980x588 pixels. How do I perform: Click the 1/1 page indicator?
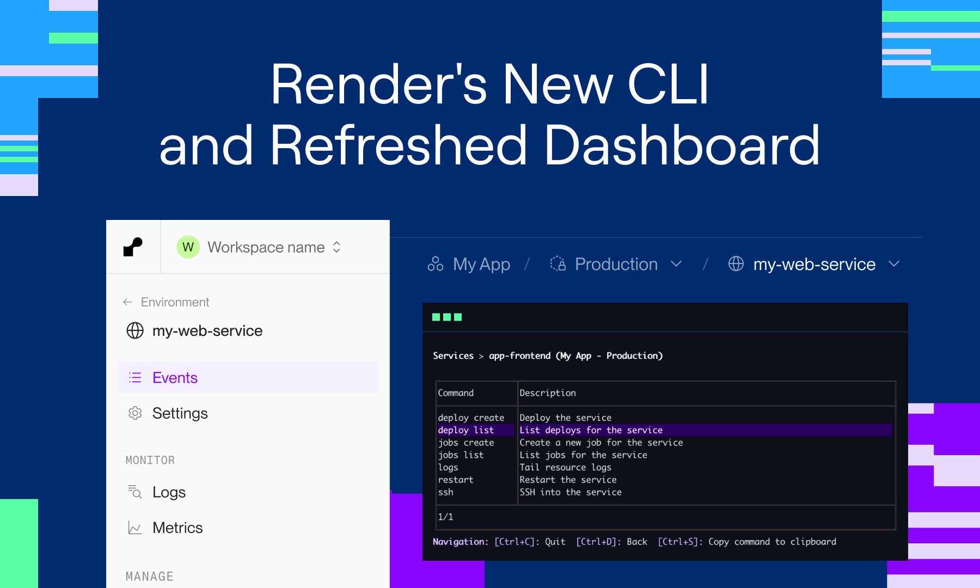445,517
